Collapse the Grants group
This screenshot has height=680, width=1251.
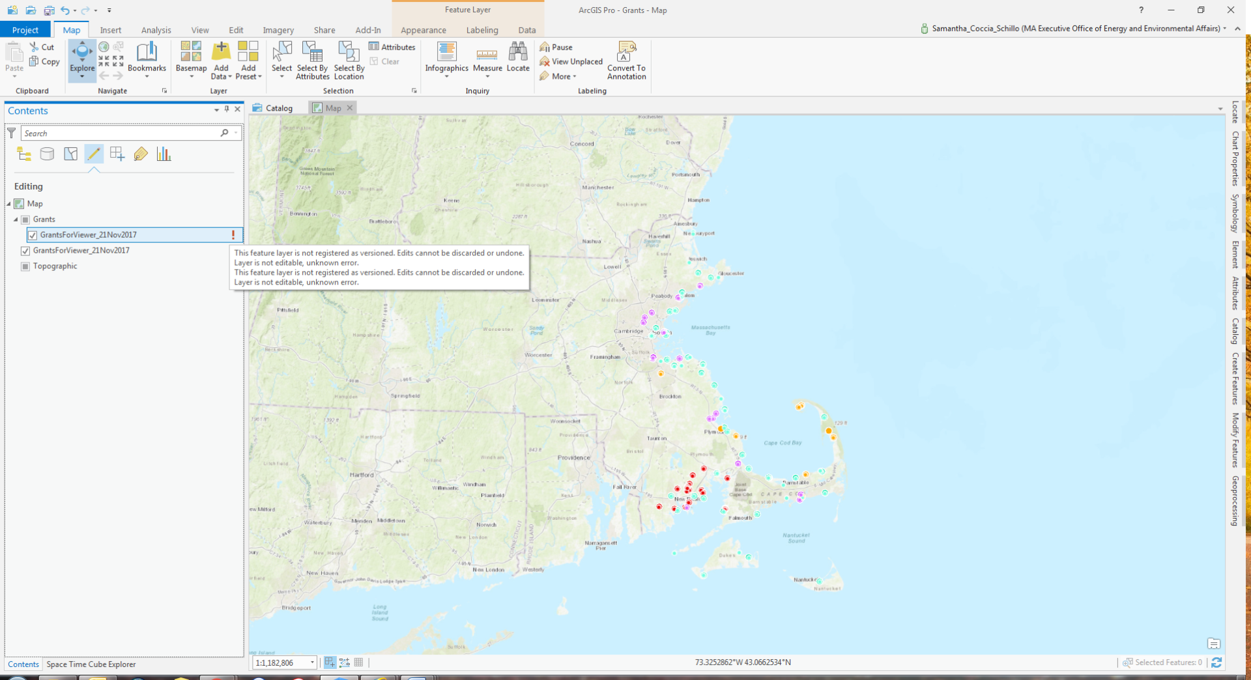16,220
